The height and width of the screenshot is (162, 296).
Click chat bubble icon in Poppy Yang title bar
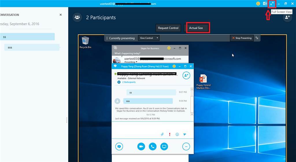(x=115, y=66)
